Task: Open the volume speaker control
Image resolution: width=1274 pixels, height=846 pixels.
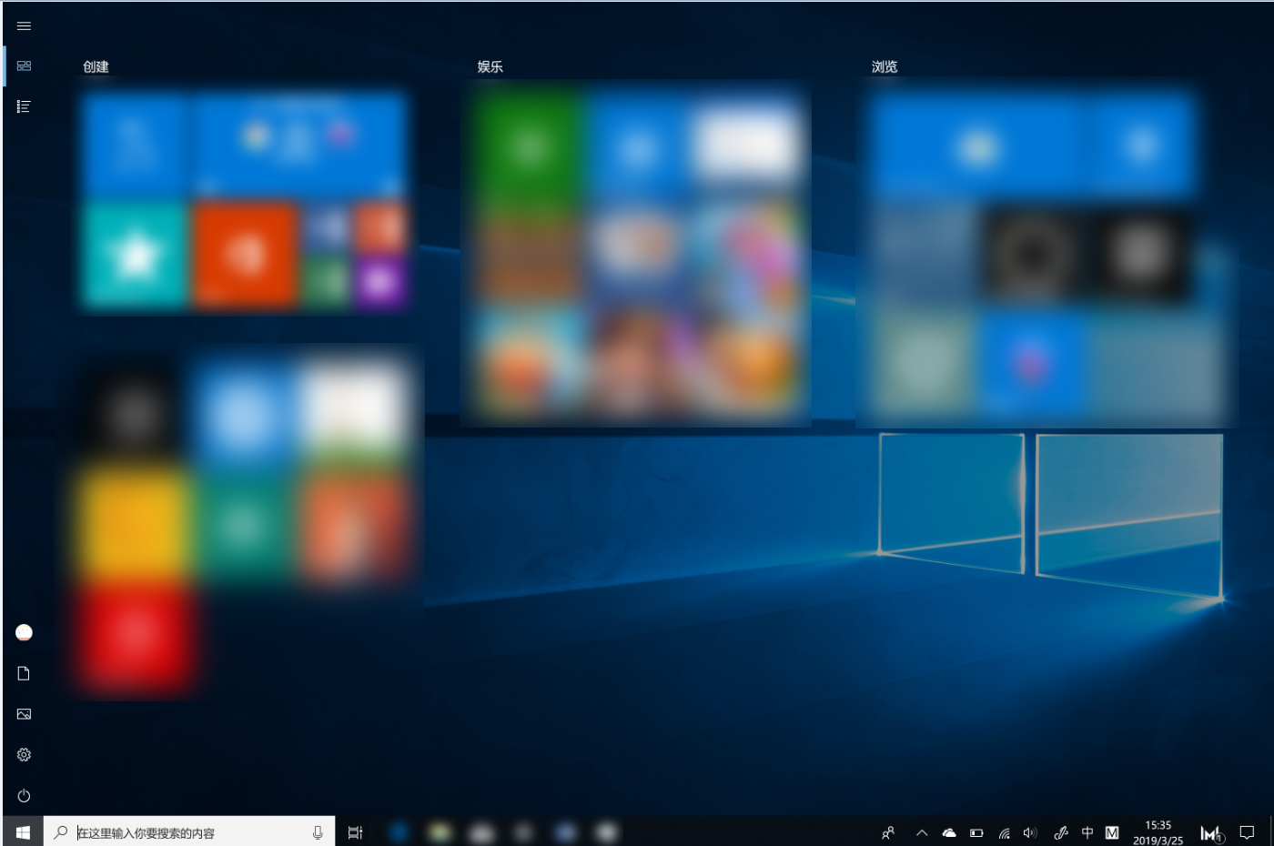Action: [1030, 832]
